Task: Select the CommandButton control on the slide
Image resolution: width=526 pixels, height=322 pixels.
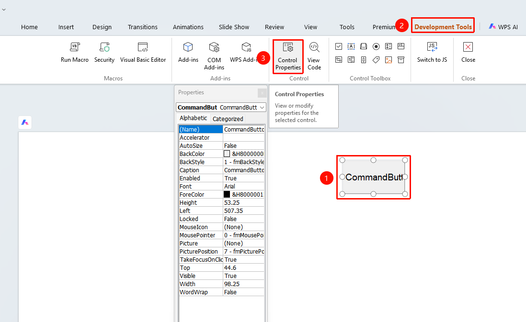Action: (x=373, y=177)
